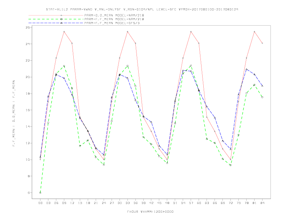The height and width of the screenshot is (221, 286).
Task: Click the green circle data point at hour 72
Action: [230, 165]
